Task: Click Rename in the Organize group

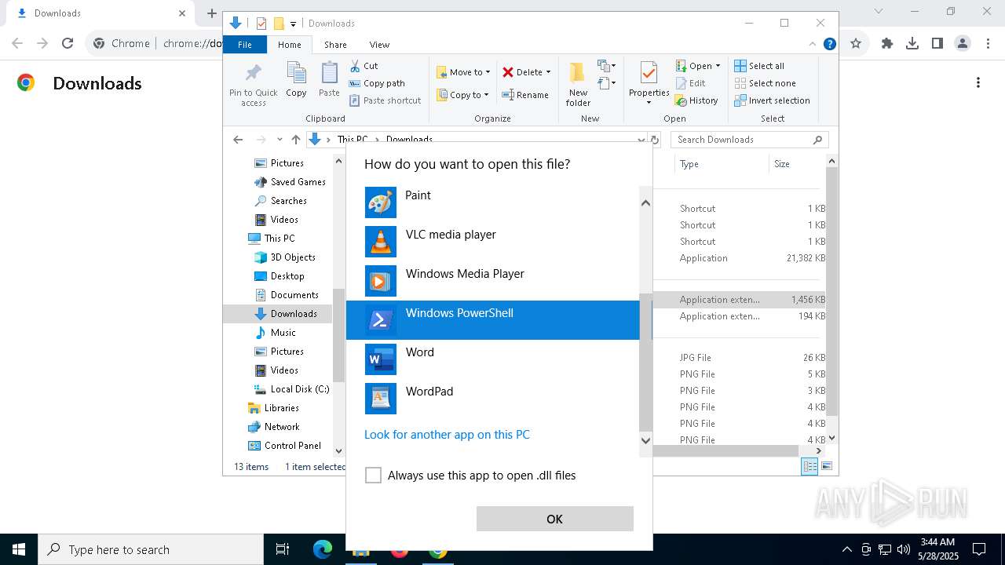Action: (x=525, y=95)
